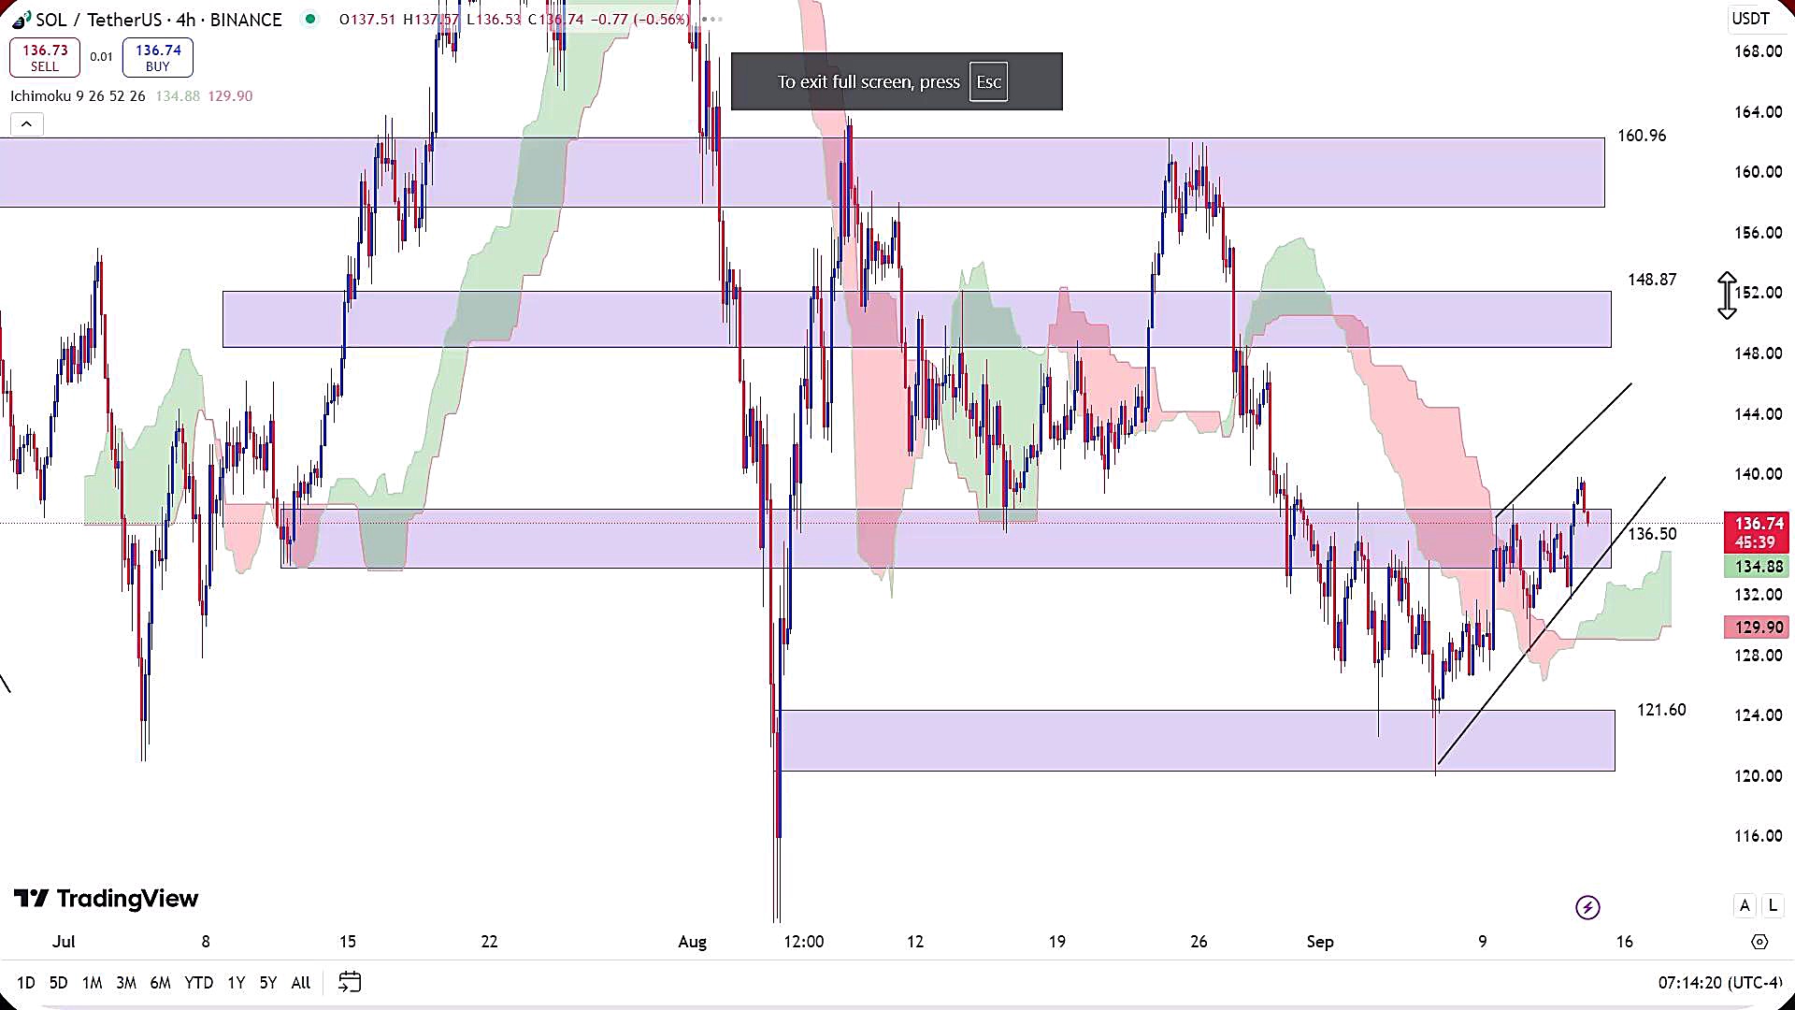Click the 121.60 price label
The width and height of the screenshot is (1795, 1010).
coord(1661,710)
